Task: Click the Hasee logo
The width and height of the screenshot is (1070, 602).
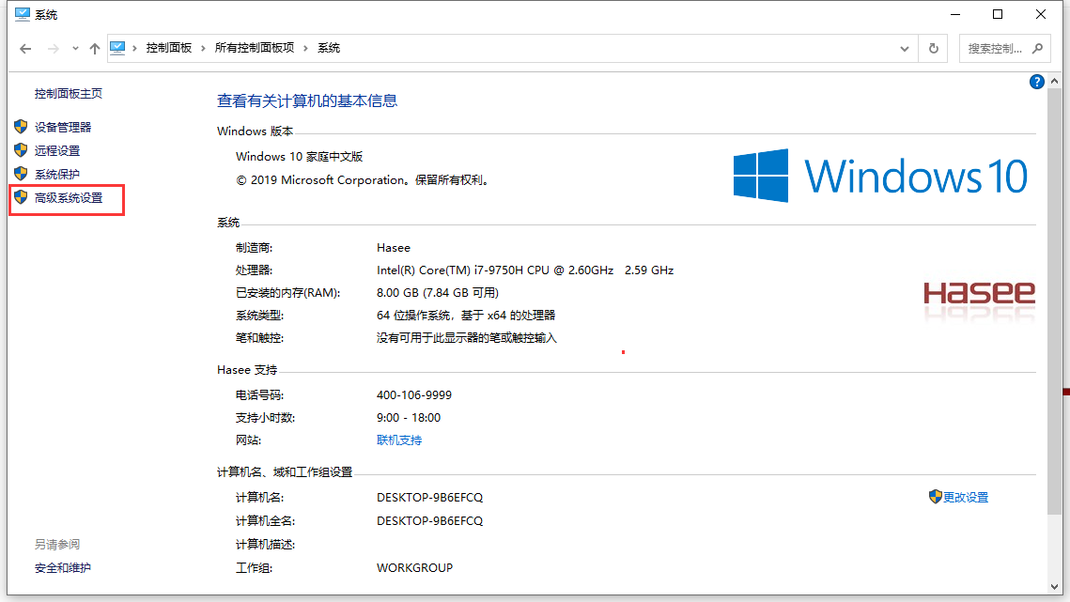Action: coord(979,294)
